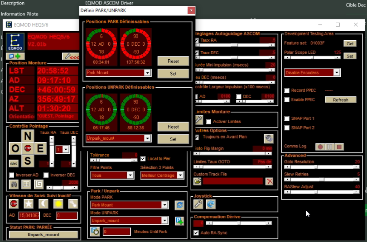367x242 pixels.
Task: Click the PPEC Refresh button
Action: point(341,100)
